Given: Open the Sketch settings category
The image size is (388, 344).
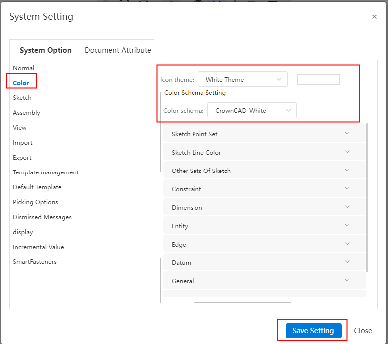Looking at the screenshot, I should pos(22,98).
